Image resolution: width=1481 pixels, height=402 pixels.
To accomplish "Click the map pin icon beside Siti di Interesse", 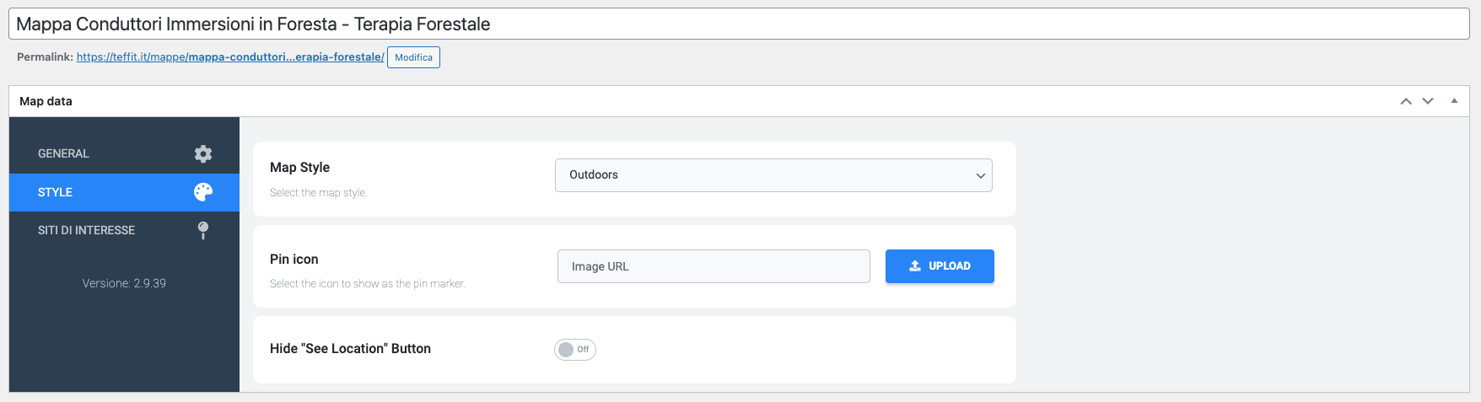I will tap(203, 230).
